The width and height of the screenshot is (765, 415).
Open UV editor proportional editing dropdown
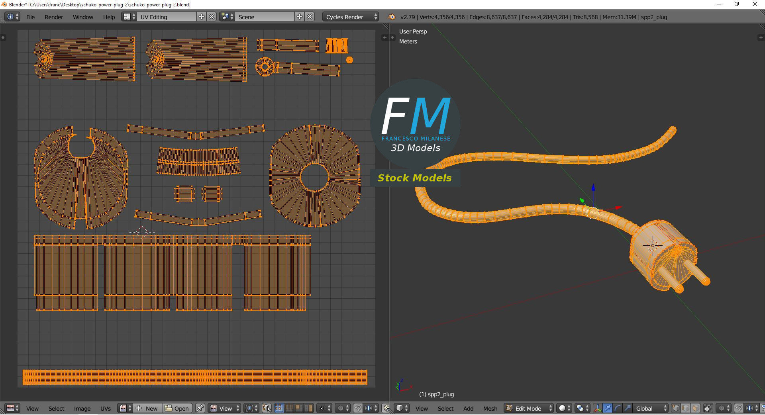coord(343,408)
